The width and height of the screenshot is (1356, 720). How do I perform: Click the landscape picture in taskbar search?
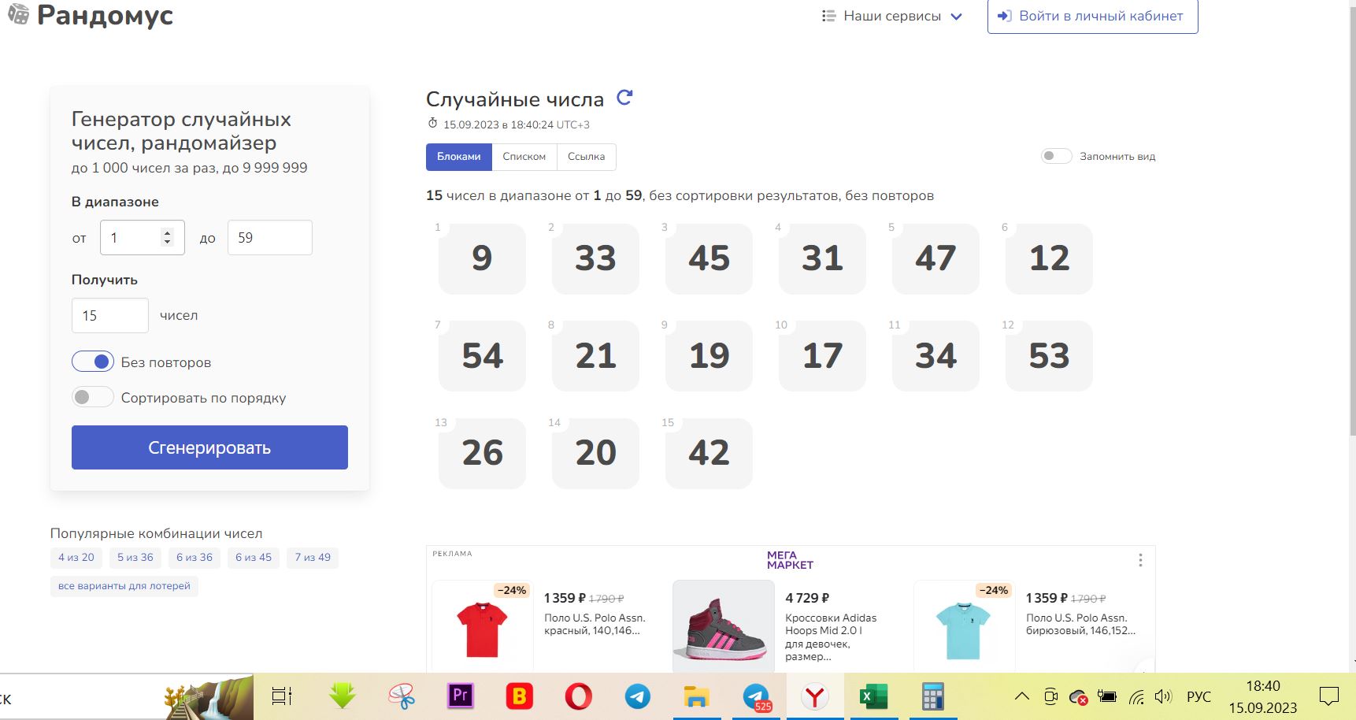(209, 697)
